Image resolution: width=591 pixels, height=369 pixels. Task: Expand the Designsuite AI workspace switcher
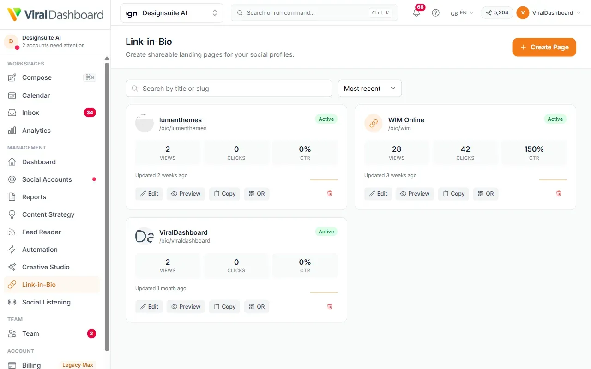(x=172, y=13)
